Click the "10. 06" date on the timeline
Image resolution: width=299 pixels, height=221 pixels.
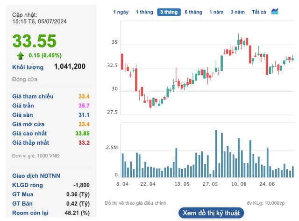238,184
